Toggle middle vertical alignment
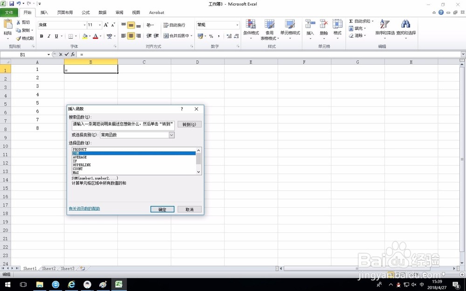Viewport: 466px width, 291px height. click(131, 25)
